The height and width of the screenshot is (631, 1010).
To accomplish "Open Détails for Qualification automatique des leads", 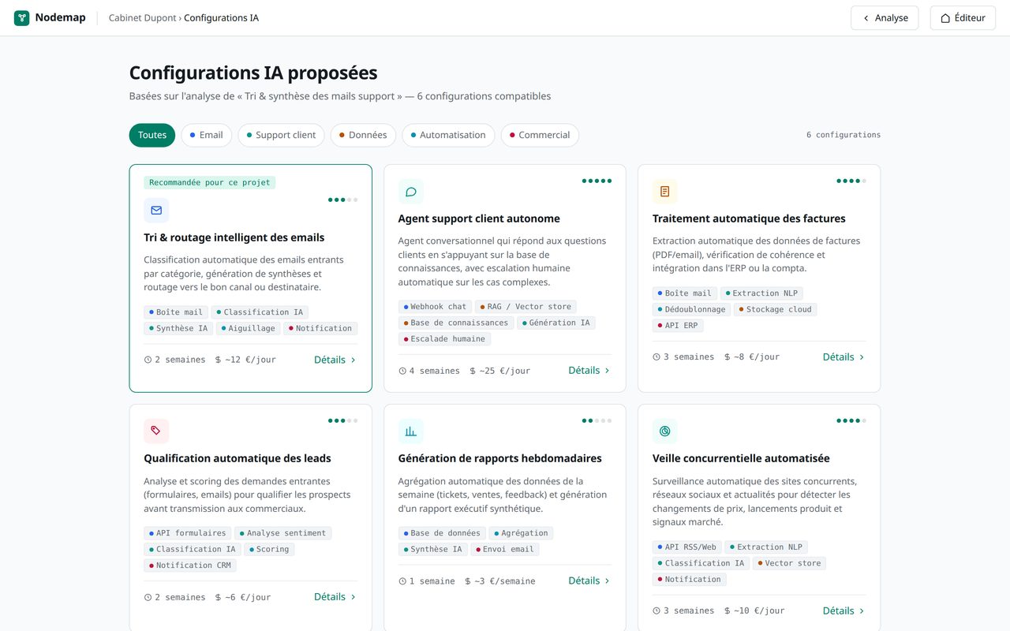I will [x=335, y=596].
